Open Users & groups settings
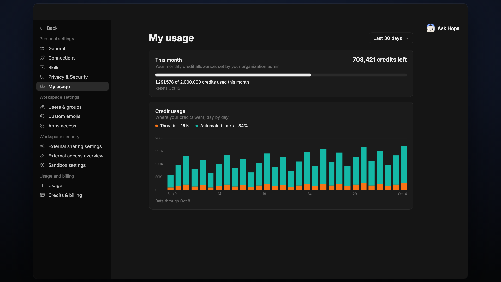The height and width of the screenshot is (282, 501). (72, 107)
